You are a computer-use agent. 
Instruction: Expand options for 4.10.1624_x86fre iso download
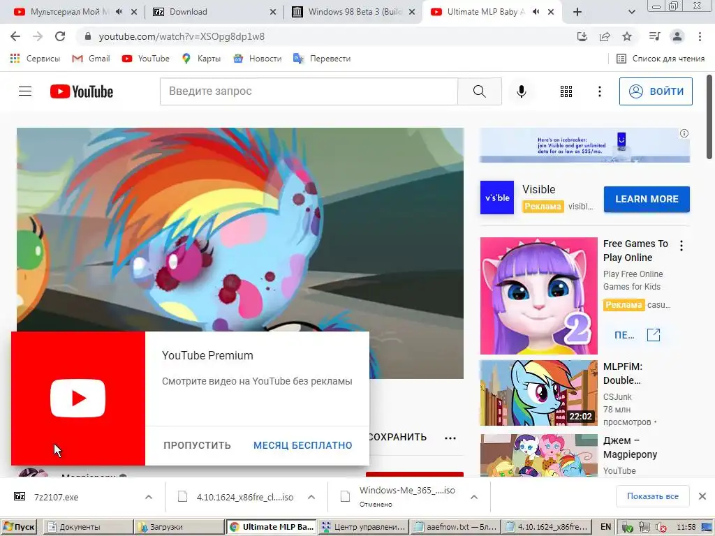click(x=311, y=497)
